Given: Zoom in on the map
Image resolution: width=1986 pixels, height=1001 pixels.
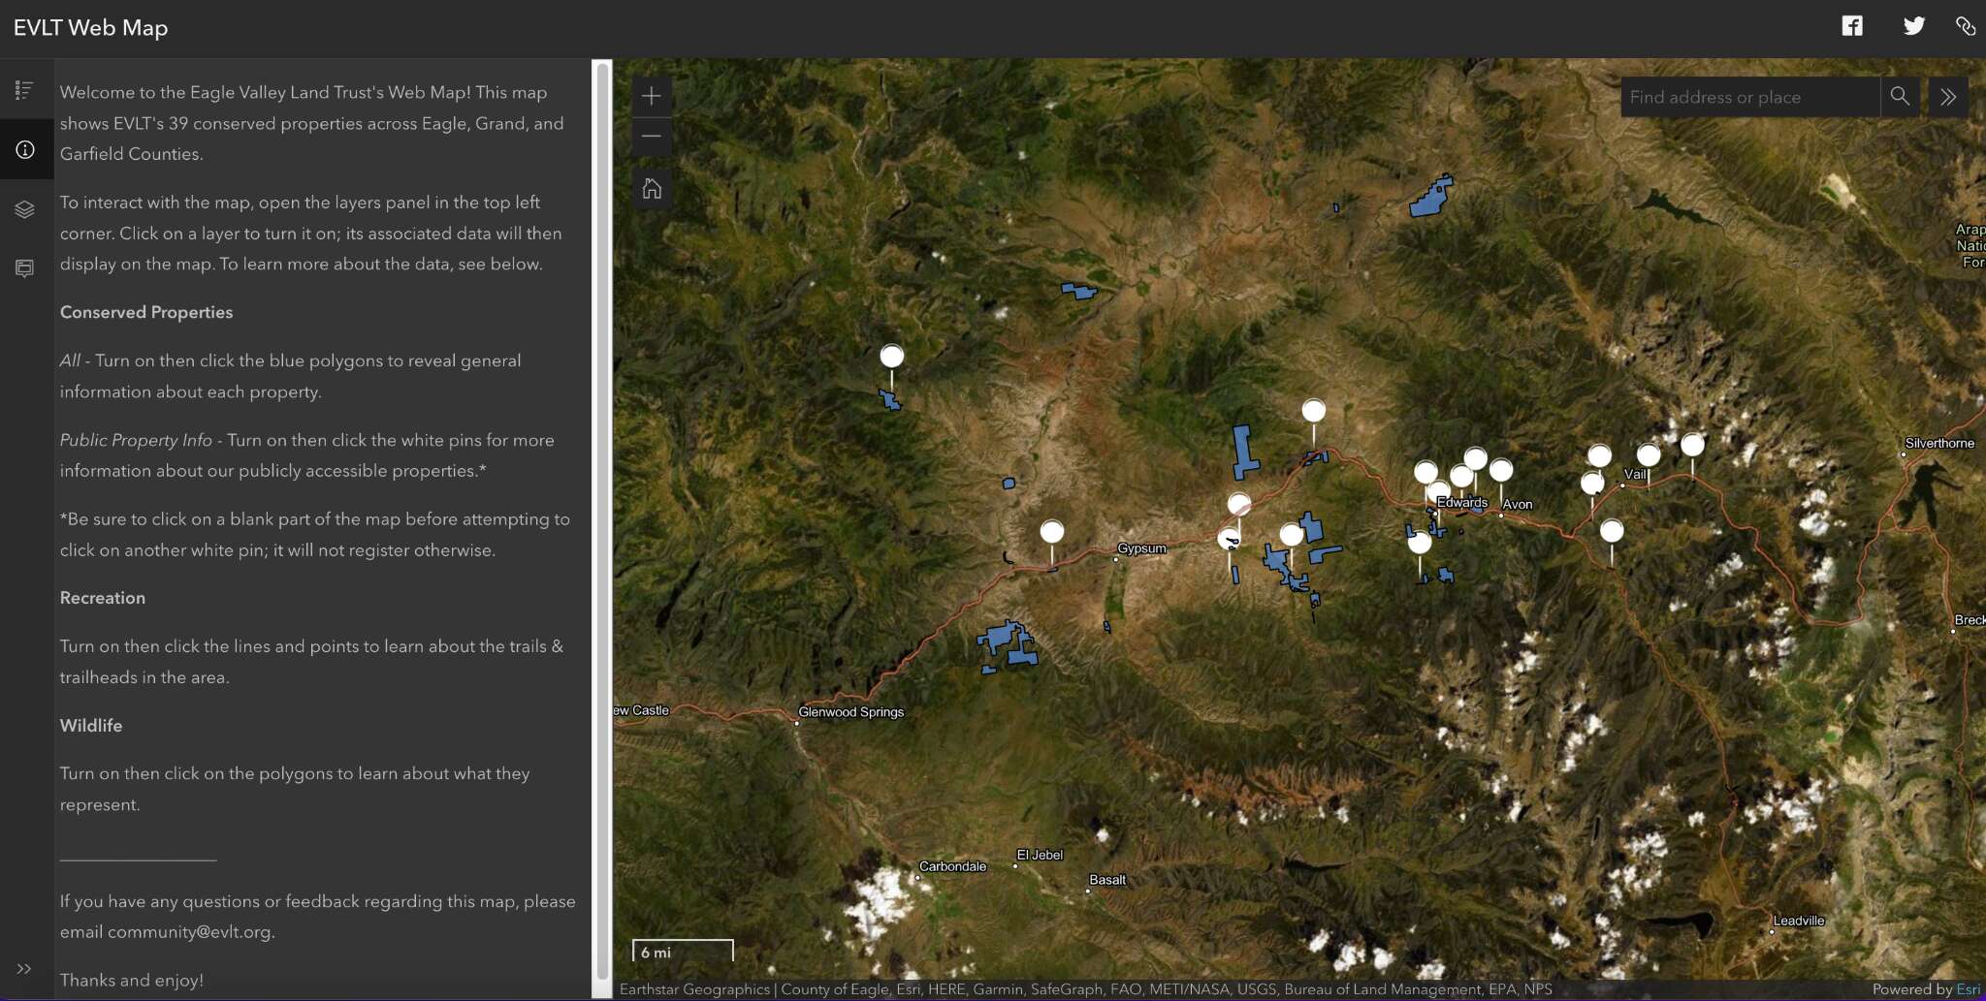Looking at the screenshot, I should (x=652, y=96).
